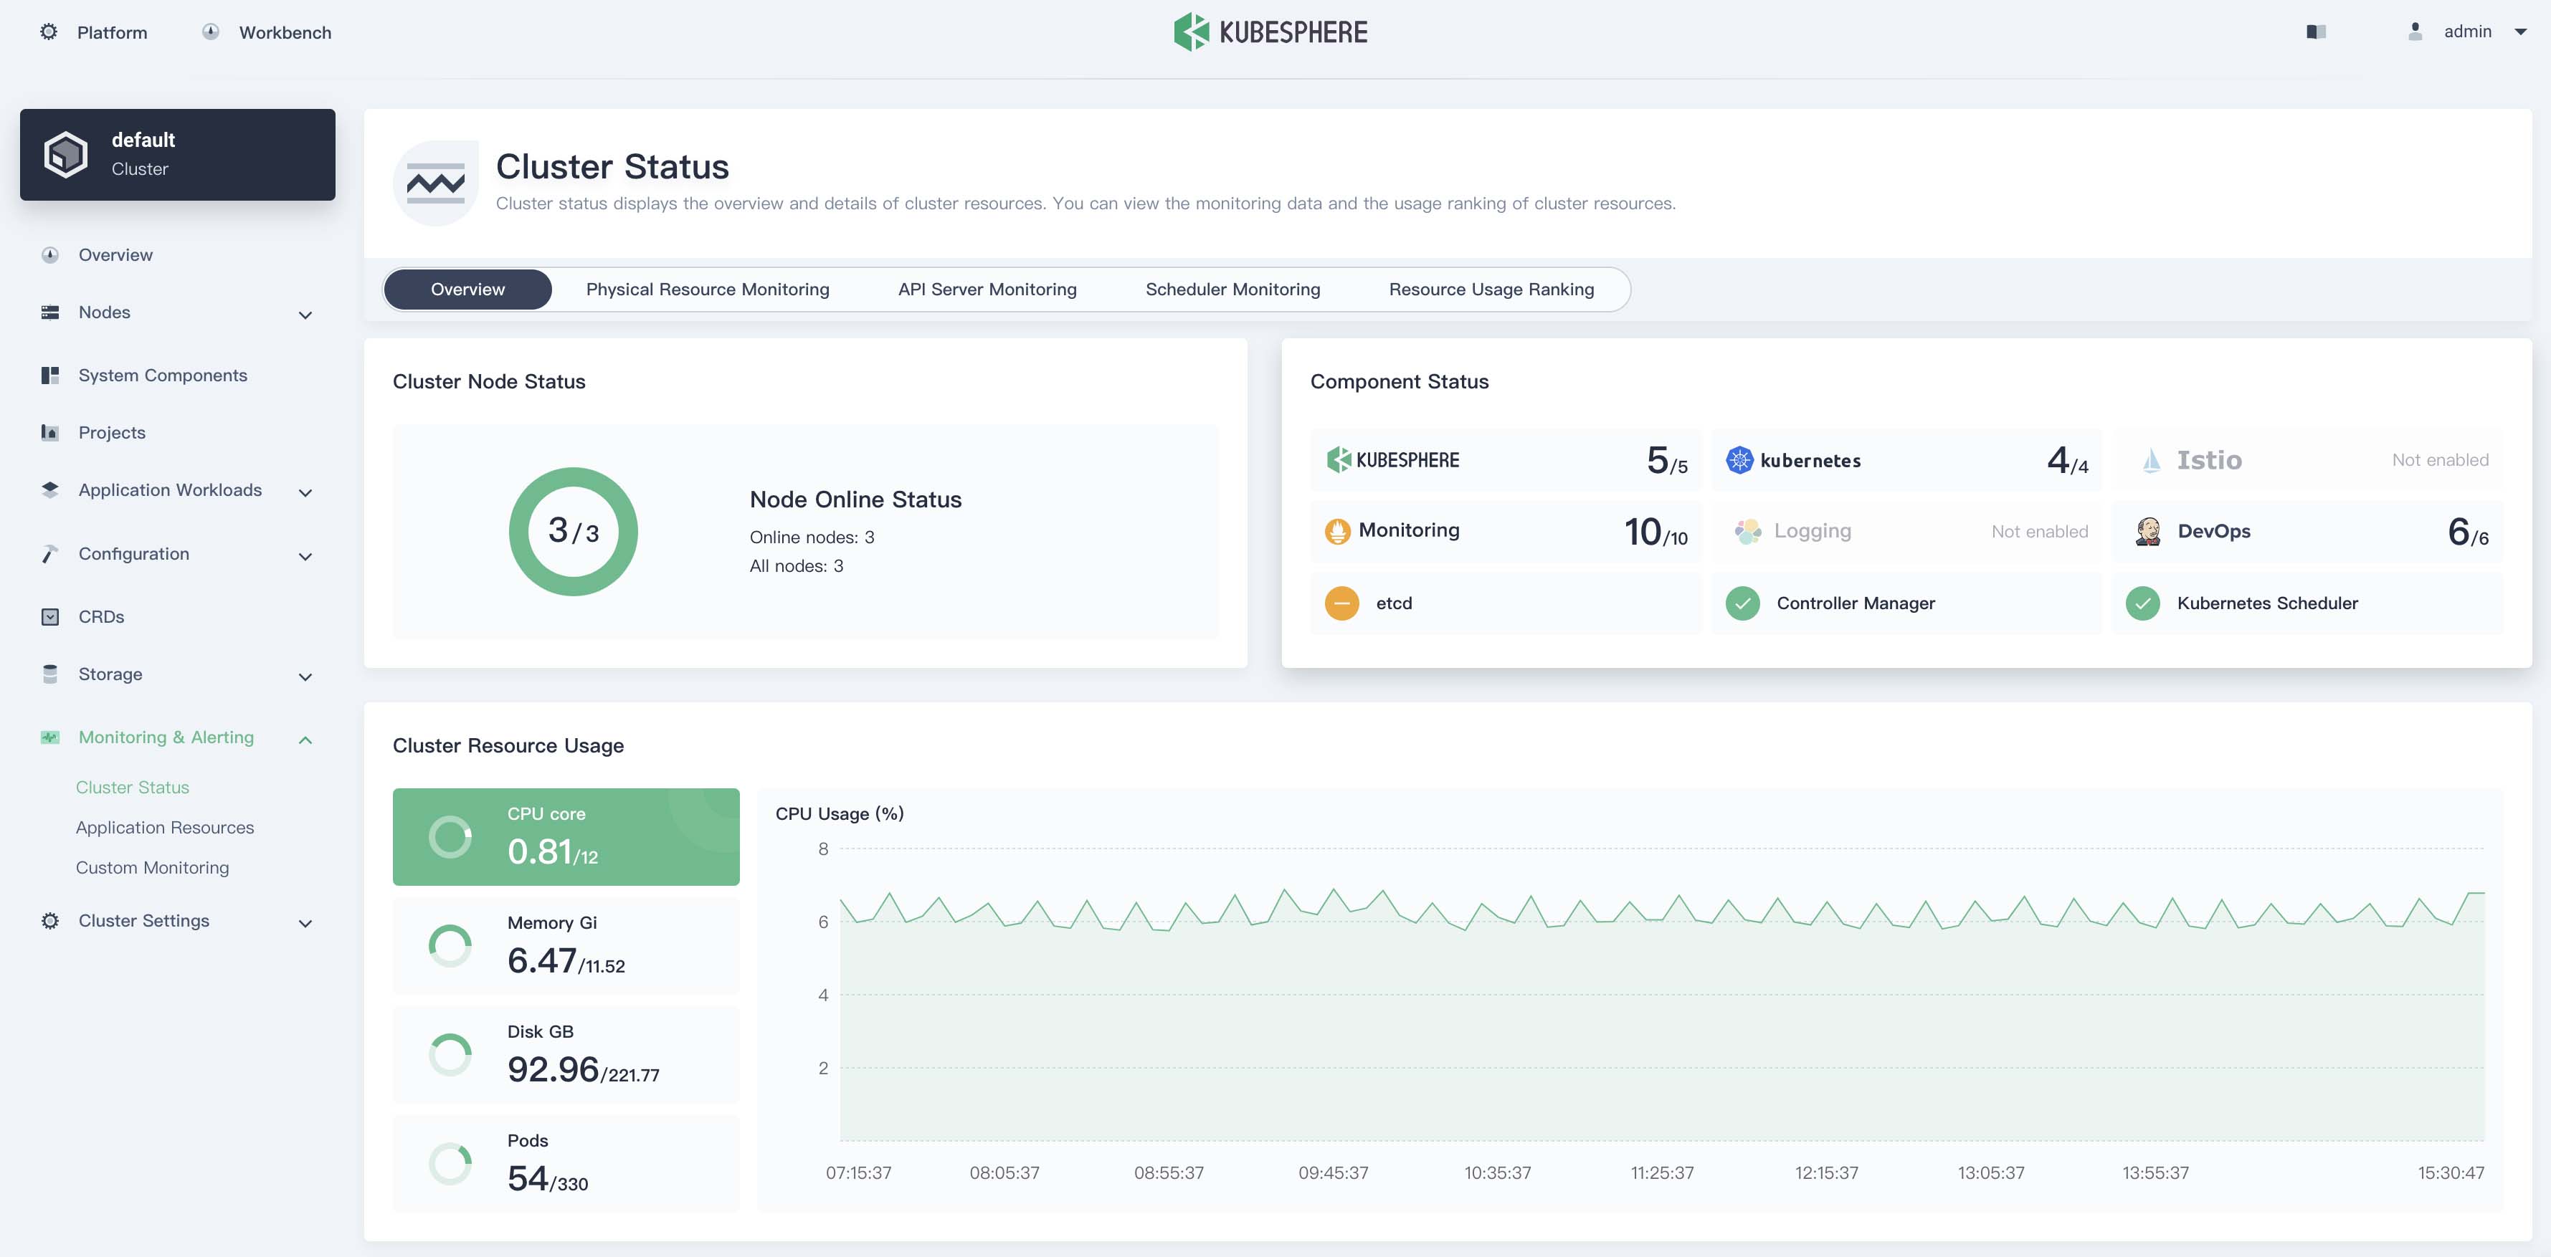This screenshot has height=1257, width=2551.
Task: Click the Prometheus Monitoring component icon
Action: (1338, 532)
